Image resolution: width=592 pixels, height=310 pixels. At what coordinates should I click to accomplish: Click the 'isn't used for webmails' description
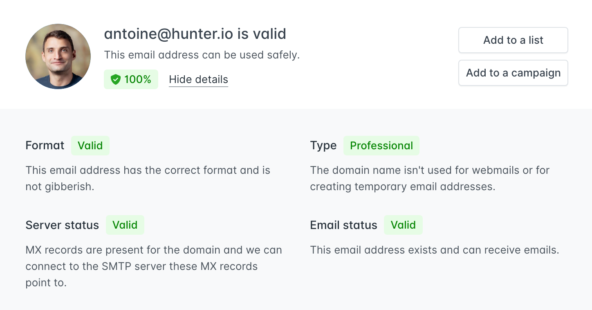click(430, 178)
